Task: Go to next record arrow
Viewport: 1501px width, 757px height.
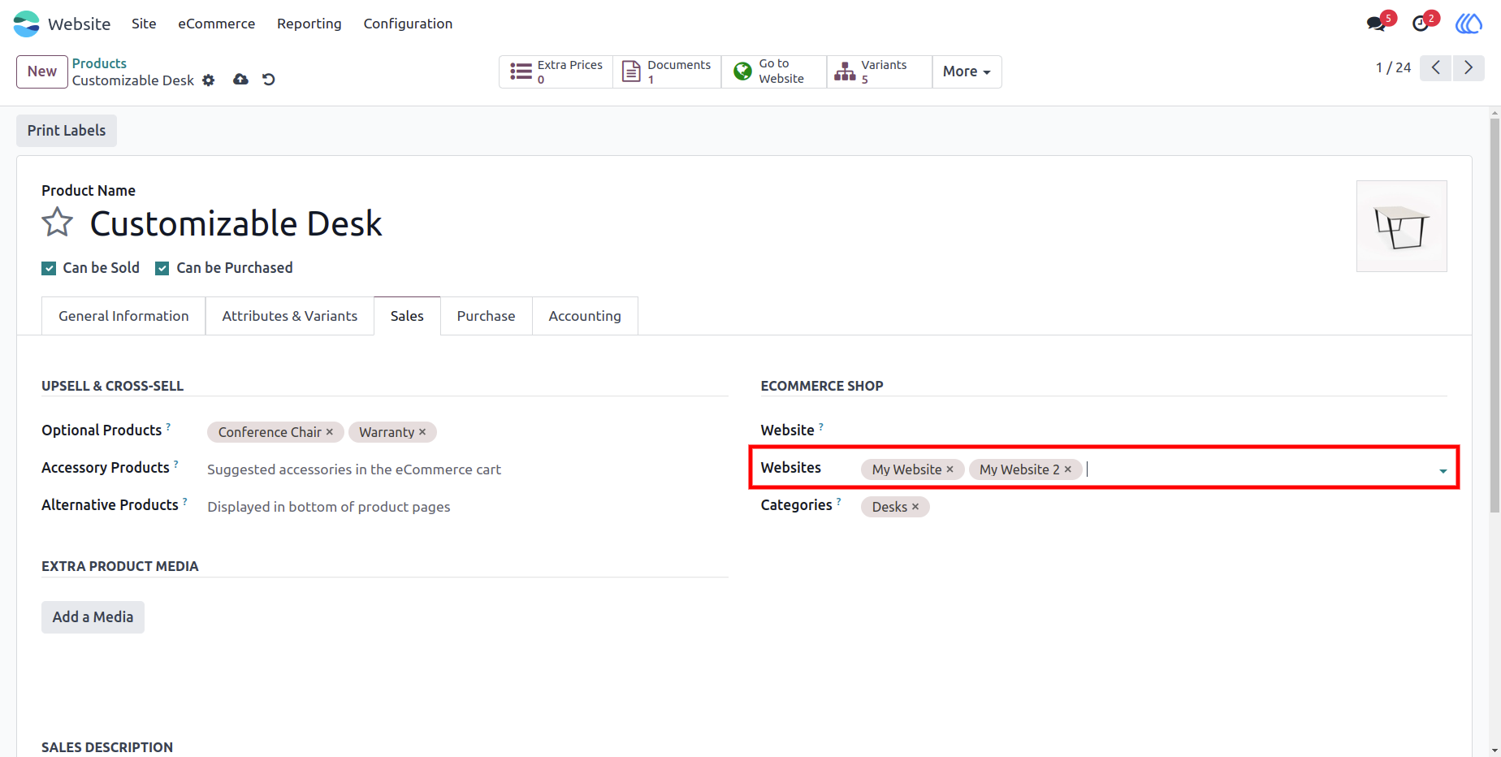Action: 1469,67
